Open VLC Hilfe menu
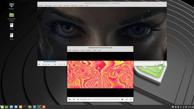This screenshot has width=194, height=109. pyautogui.click(x=87, y=6)
